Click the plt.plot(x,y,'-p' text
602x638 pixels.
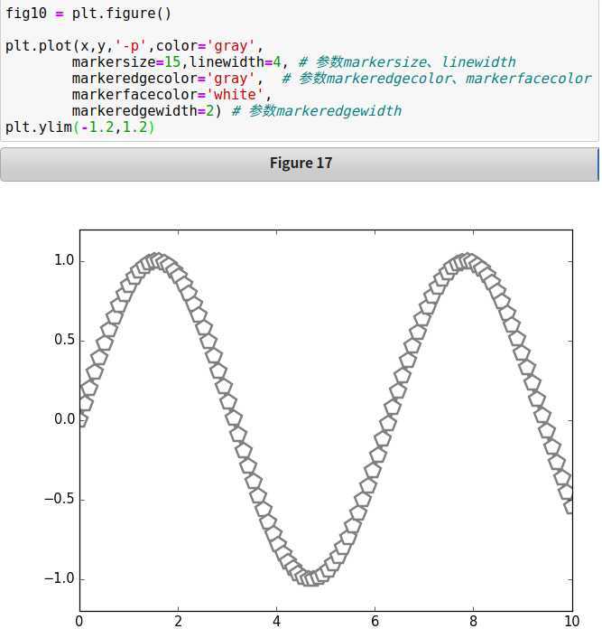pyautogui.click(x=76, y=46)
